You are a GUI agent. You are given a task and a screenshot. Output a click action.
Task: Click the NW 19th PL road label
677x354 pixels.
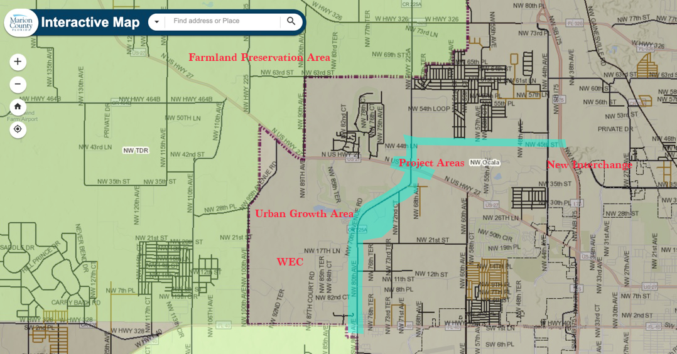(x=504, y=248)
